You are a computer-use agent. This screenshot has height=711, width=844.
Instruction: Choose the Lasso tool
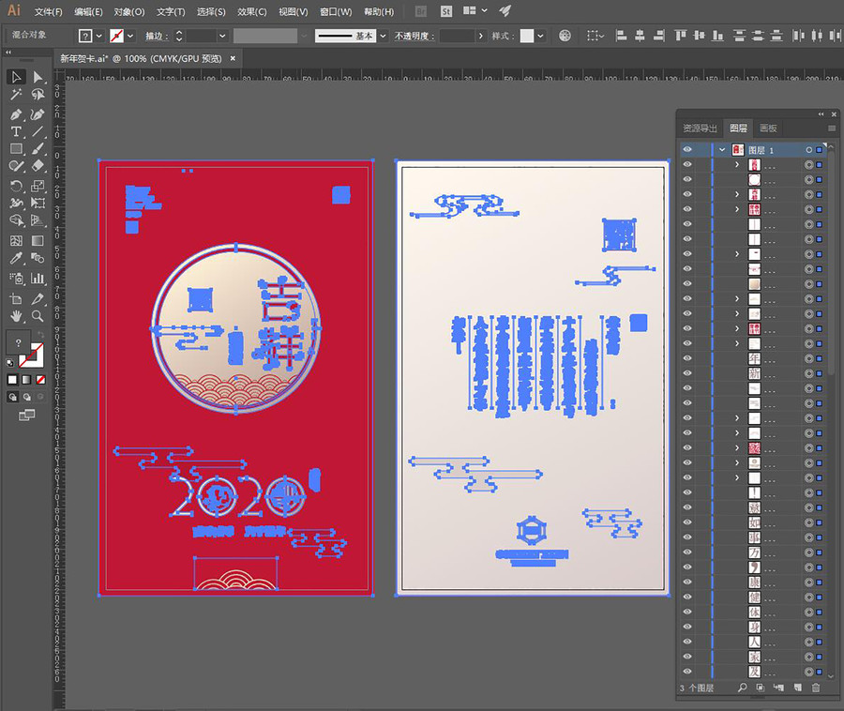38,95
